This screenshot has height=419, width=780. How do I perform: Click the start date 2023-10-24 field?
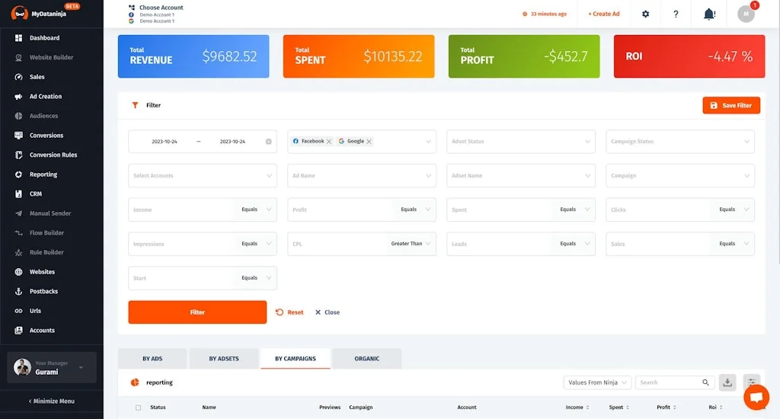point(165,142)
